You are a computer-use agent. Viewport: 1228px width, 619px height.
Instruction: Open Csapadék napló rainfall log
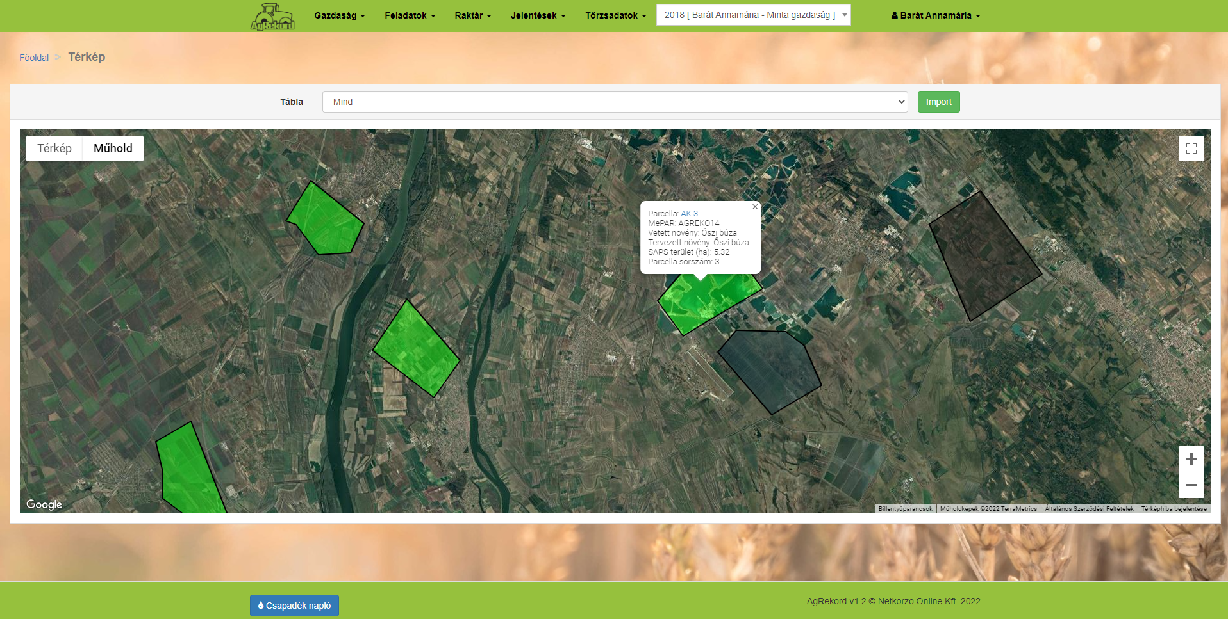tap(294, 606)
